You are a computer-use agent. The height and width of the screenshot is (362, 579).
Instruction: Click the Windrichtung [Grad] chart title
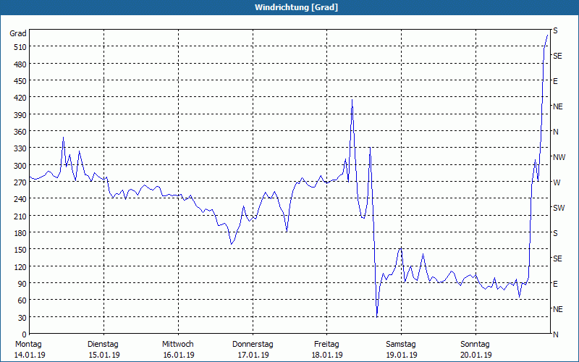(296, 7)
